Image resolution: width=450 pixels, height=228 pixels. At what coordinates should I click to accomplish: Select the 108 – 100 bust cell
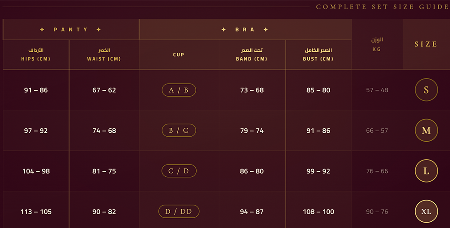[318, 211]
